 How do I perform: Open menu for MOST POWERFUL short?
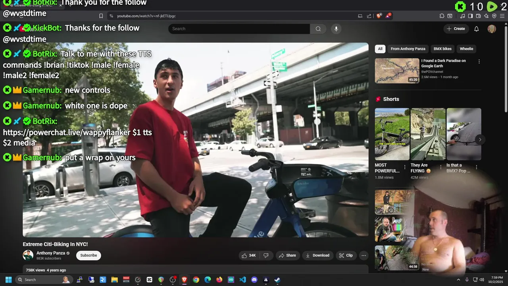(405, 167)
